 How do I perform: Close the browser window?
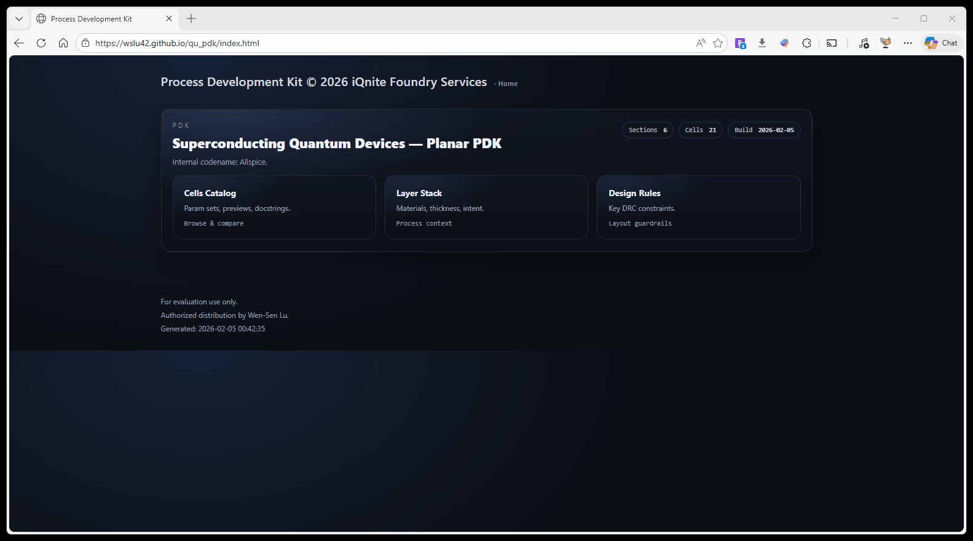click(x=952, y=18)
